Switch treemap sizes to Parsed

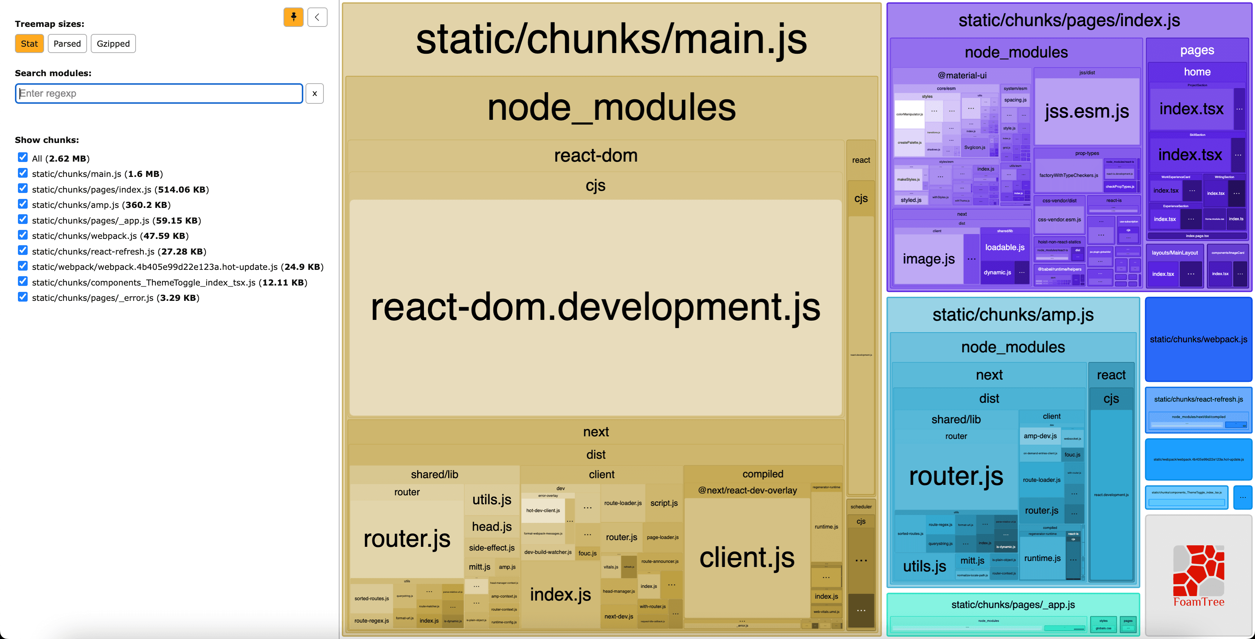67,44
